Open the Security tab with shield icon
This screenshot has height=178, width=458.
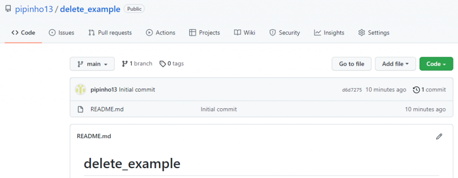click(284, 33)
